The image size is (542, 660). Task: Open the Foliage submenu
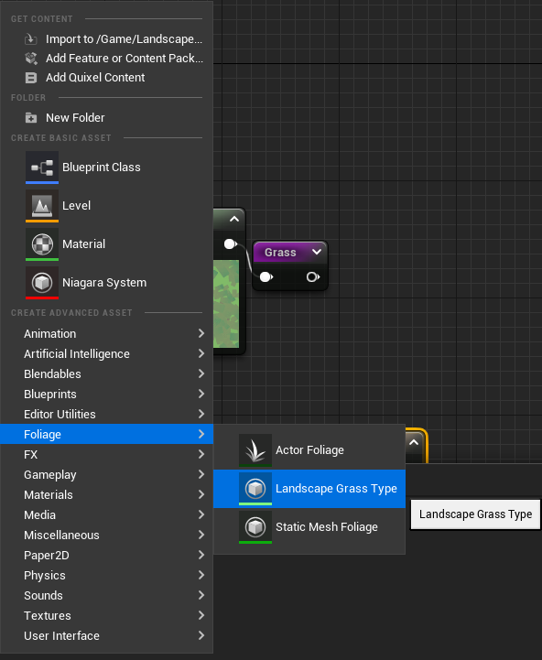[106, 435]
